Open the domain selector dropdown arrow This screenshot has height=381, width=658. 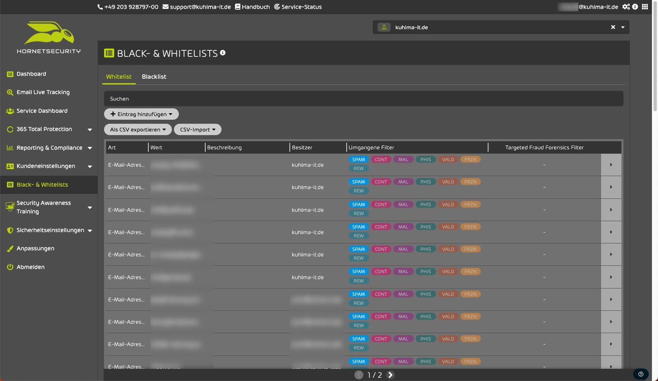(x=623, y=28)
